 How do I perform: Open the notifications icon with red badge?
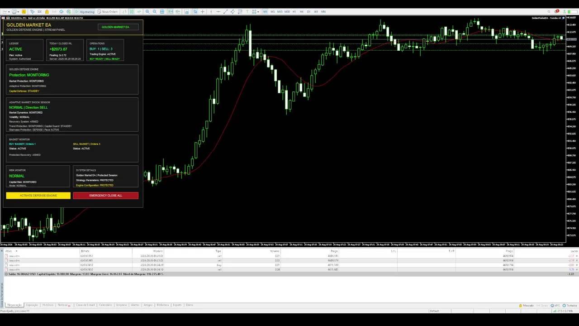tap(557, 11)
